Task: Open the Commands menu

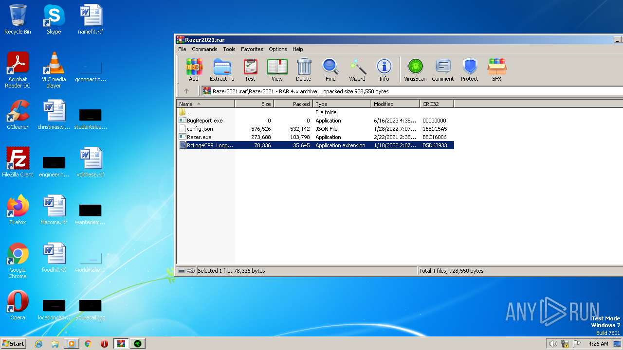Action: pos(204,49)
